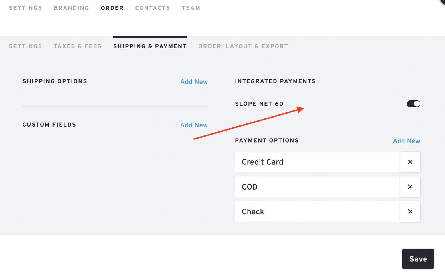
Task: Disable the Slope Net 60 integration toggle
Action: [x=413, y=104]
